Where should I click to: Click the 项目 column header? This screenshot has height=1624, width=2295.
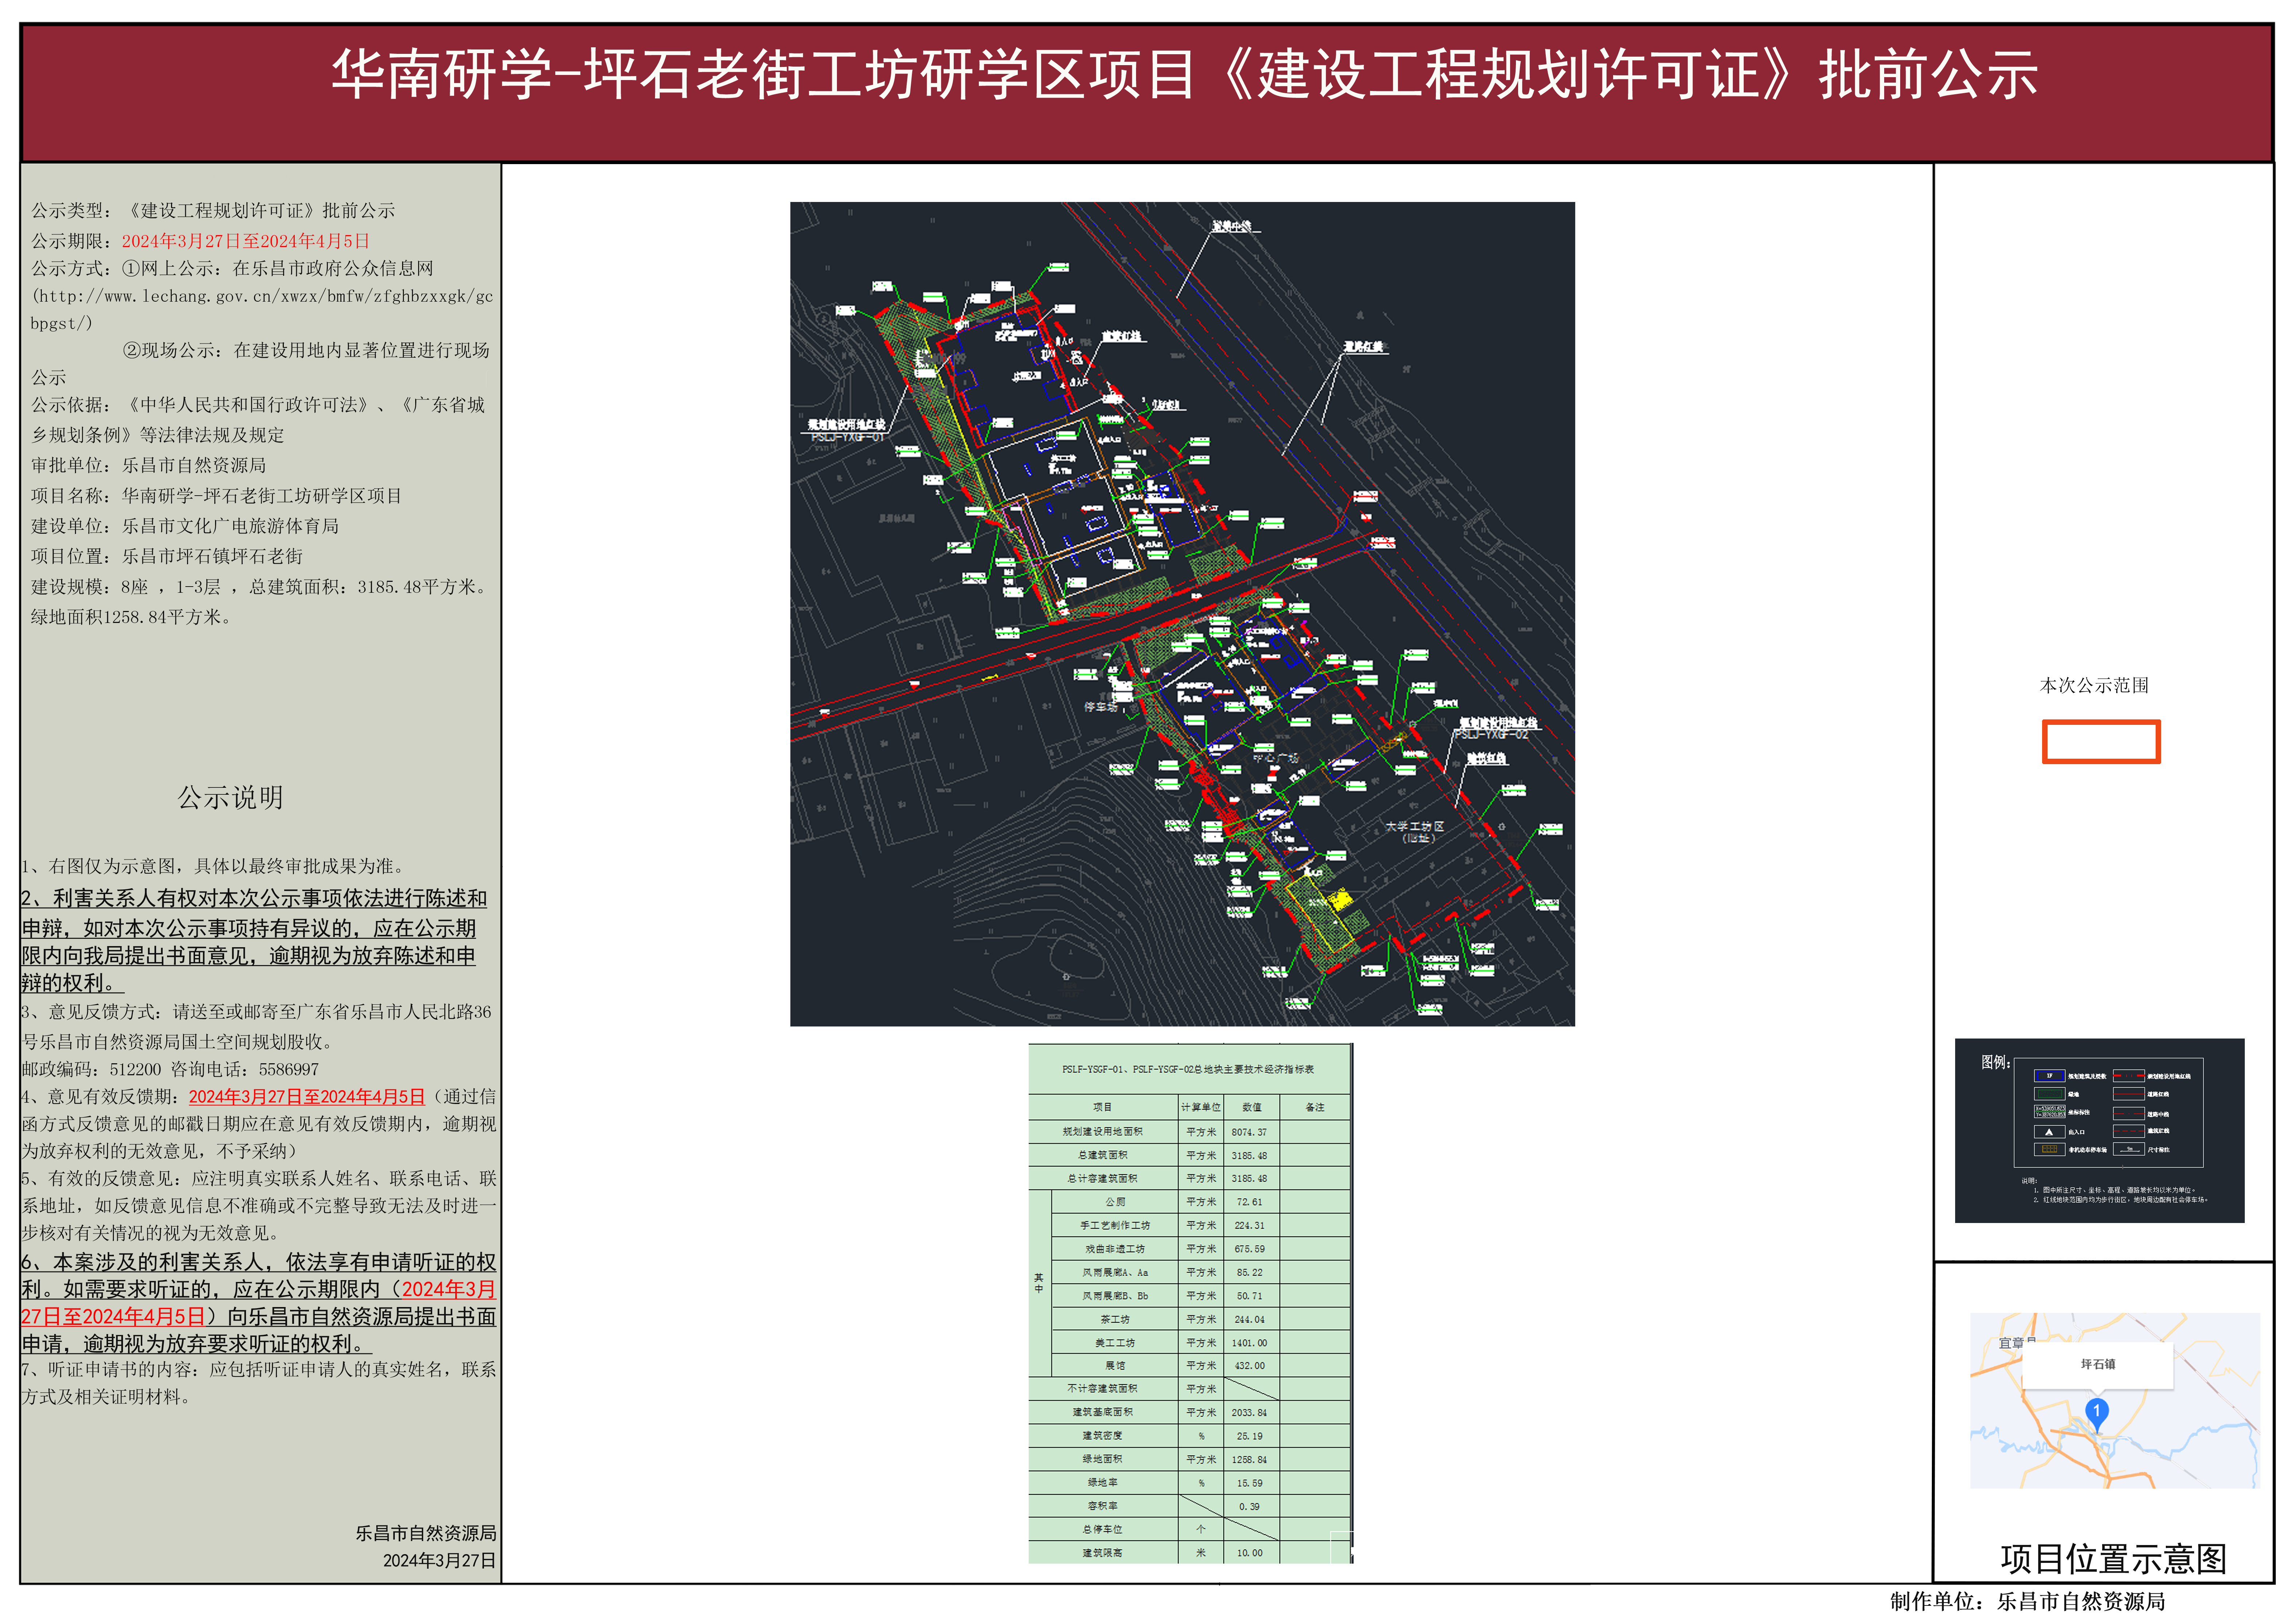click(1103, 1107)
